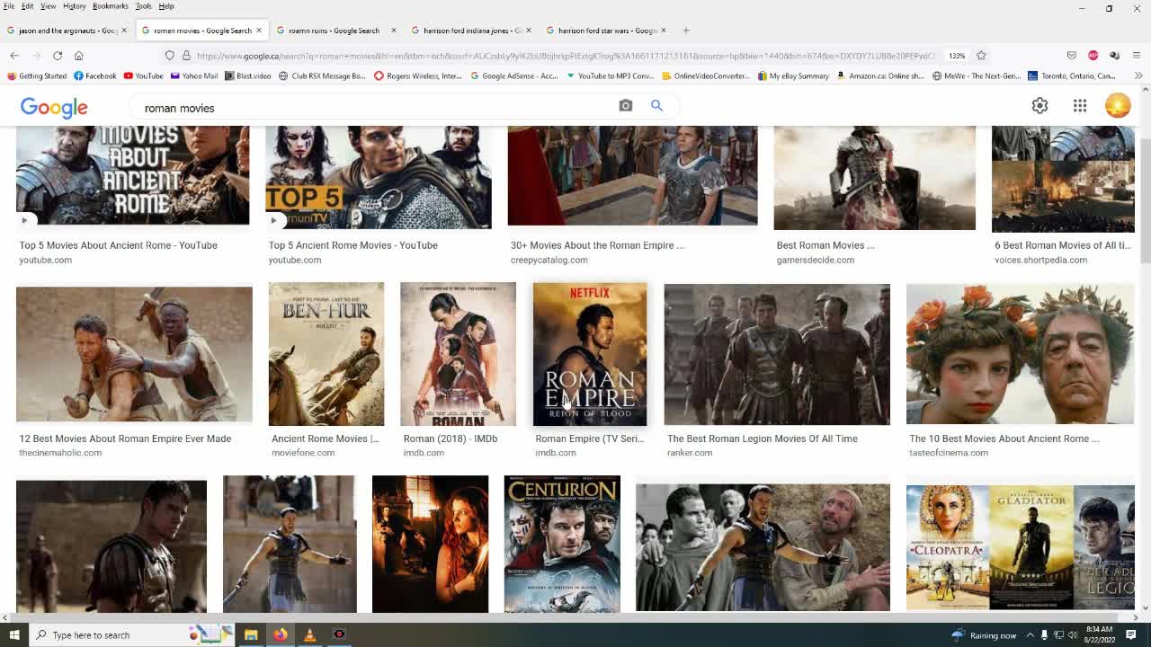The image size is (1151, 647).
Task: Open VLC media player from taskbar
Action: pos(309,635)
